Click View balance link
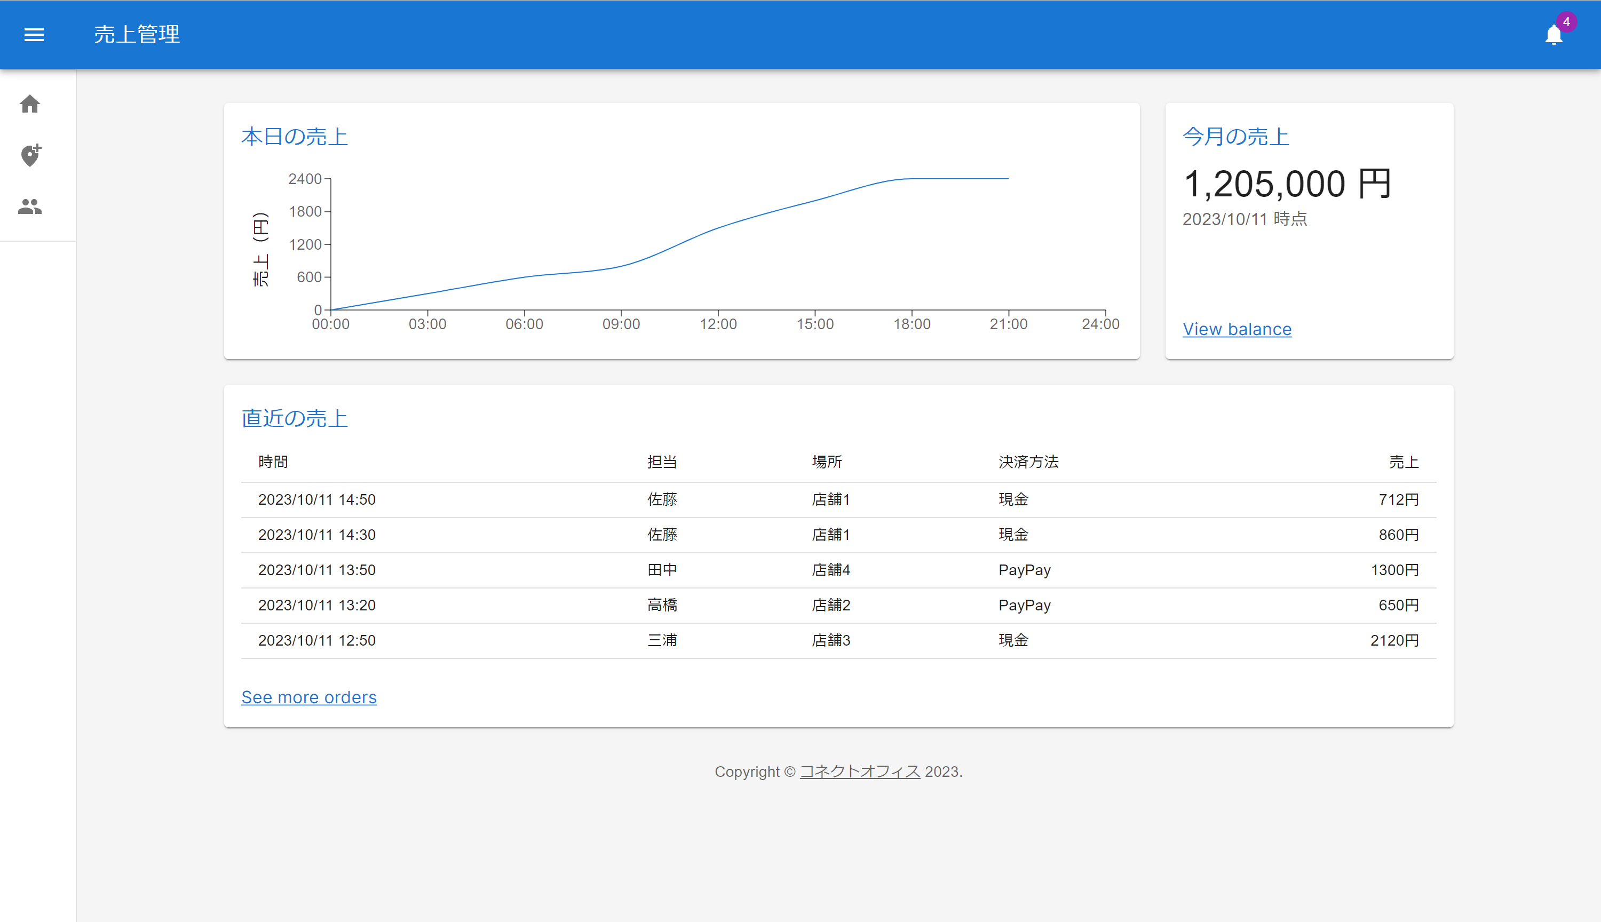Screen dimensions: 1601x922 pyautogui.click(x=1237, y=329)
